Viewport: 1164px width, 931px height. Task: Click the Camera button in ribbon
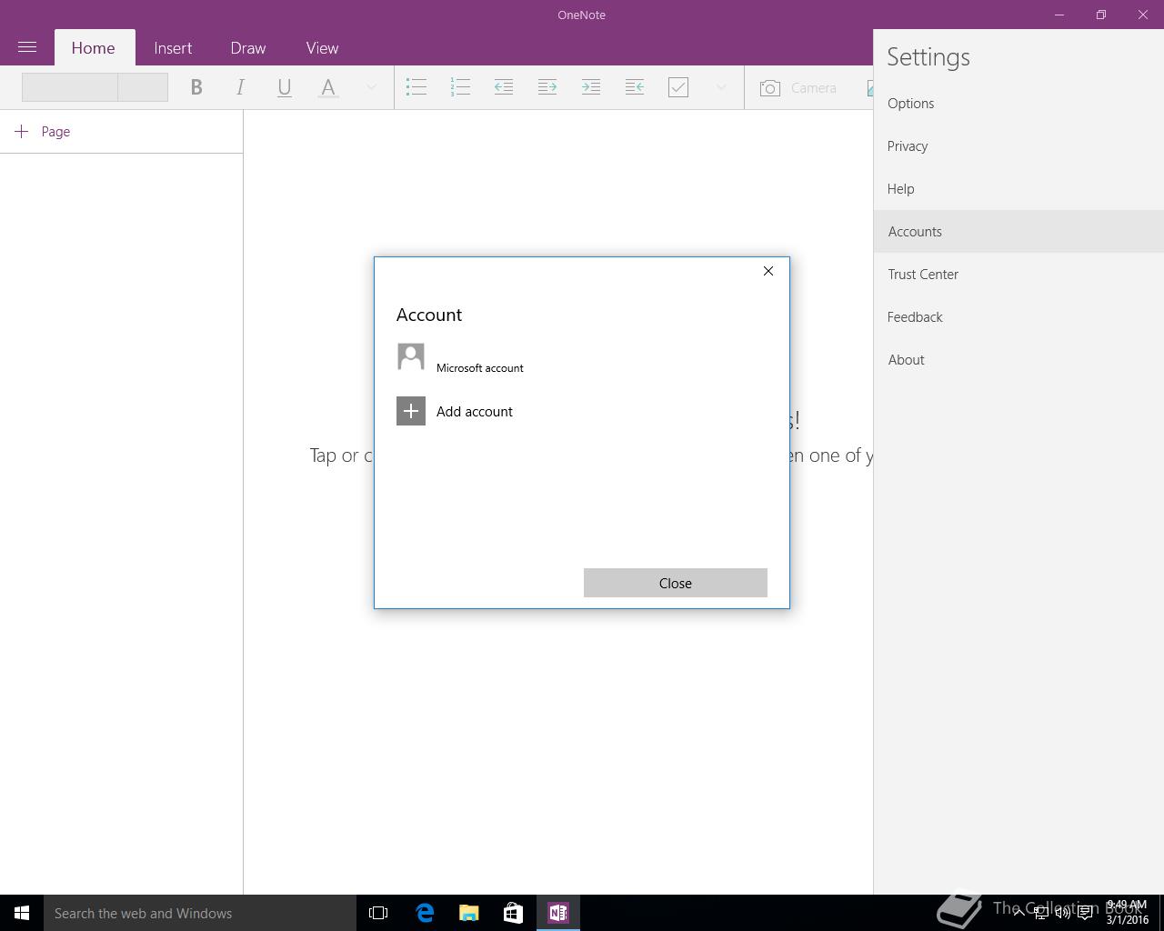point(798,87)
